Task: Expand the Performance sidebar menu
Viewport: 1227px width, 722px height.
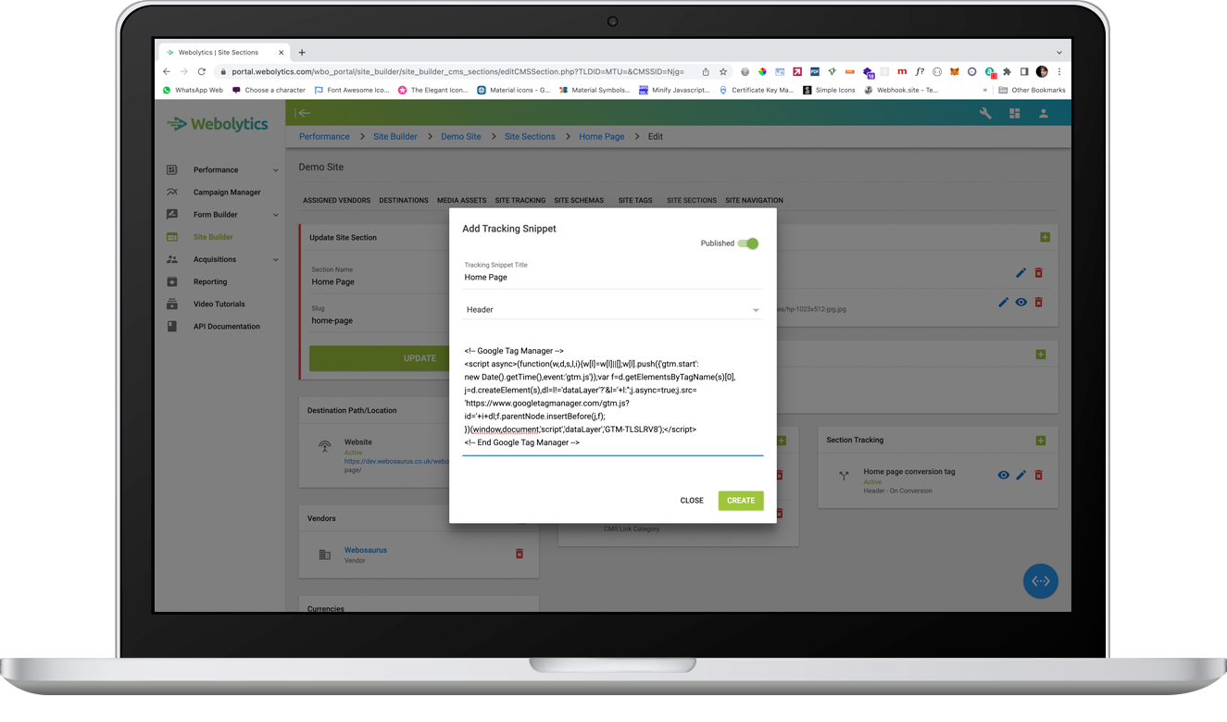Action: coord(275,170)
